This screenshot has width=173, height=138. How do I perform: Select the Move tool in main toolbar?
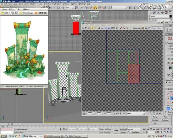click(54, 8)
